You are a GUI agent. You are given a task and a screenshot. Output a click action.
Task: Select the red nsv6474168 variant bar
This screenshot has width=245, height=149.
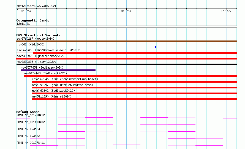[131, 76]
